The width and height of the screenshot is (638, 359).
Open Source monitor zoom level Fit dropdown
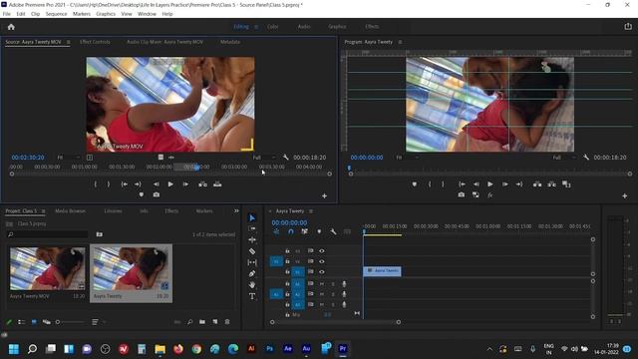(68, 158)
